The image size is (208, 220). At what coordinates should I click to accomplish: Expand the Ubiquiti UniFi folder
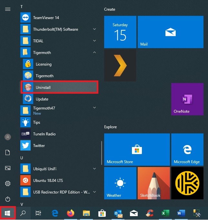pos(58,169)
